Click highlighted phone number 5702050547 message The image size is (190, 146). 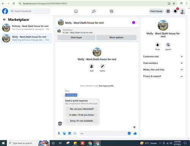71,95
